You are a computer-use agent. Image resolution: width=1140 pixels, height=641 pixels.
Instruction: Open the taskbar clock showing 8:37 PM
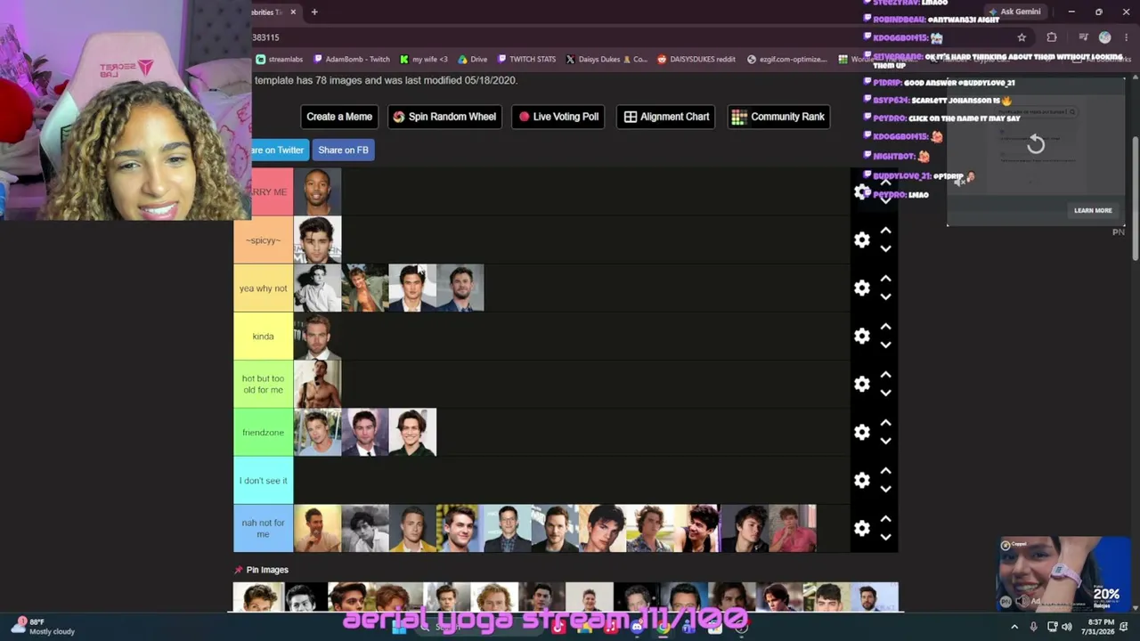tap(1101, 627)
